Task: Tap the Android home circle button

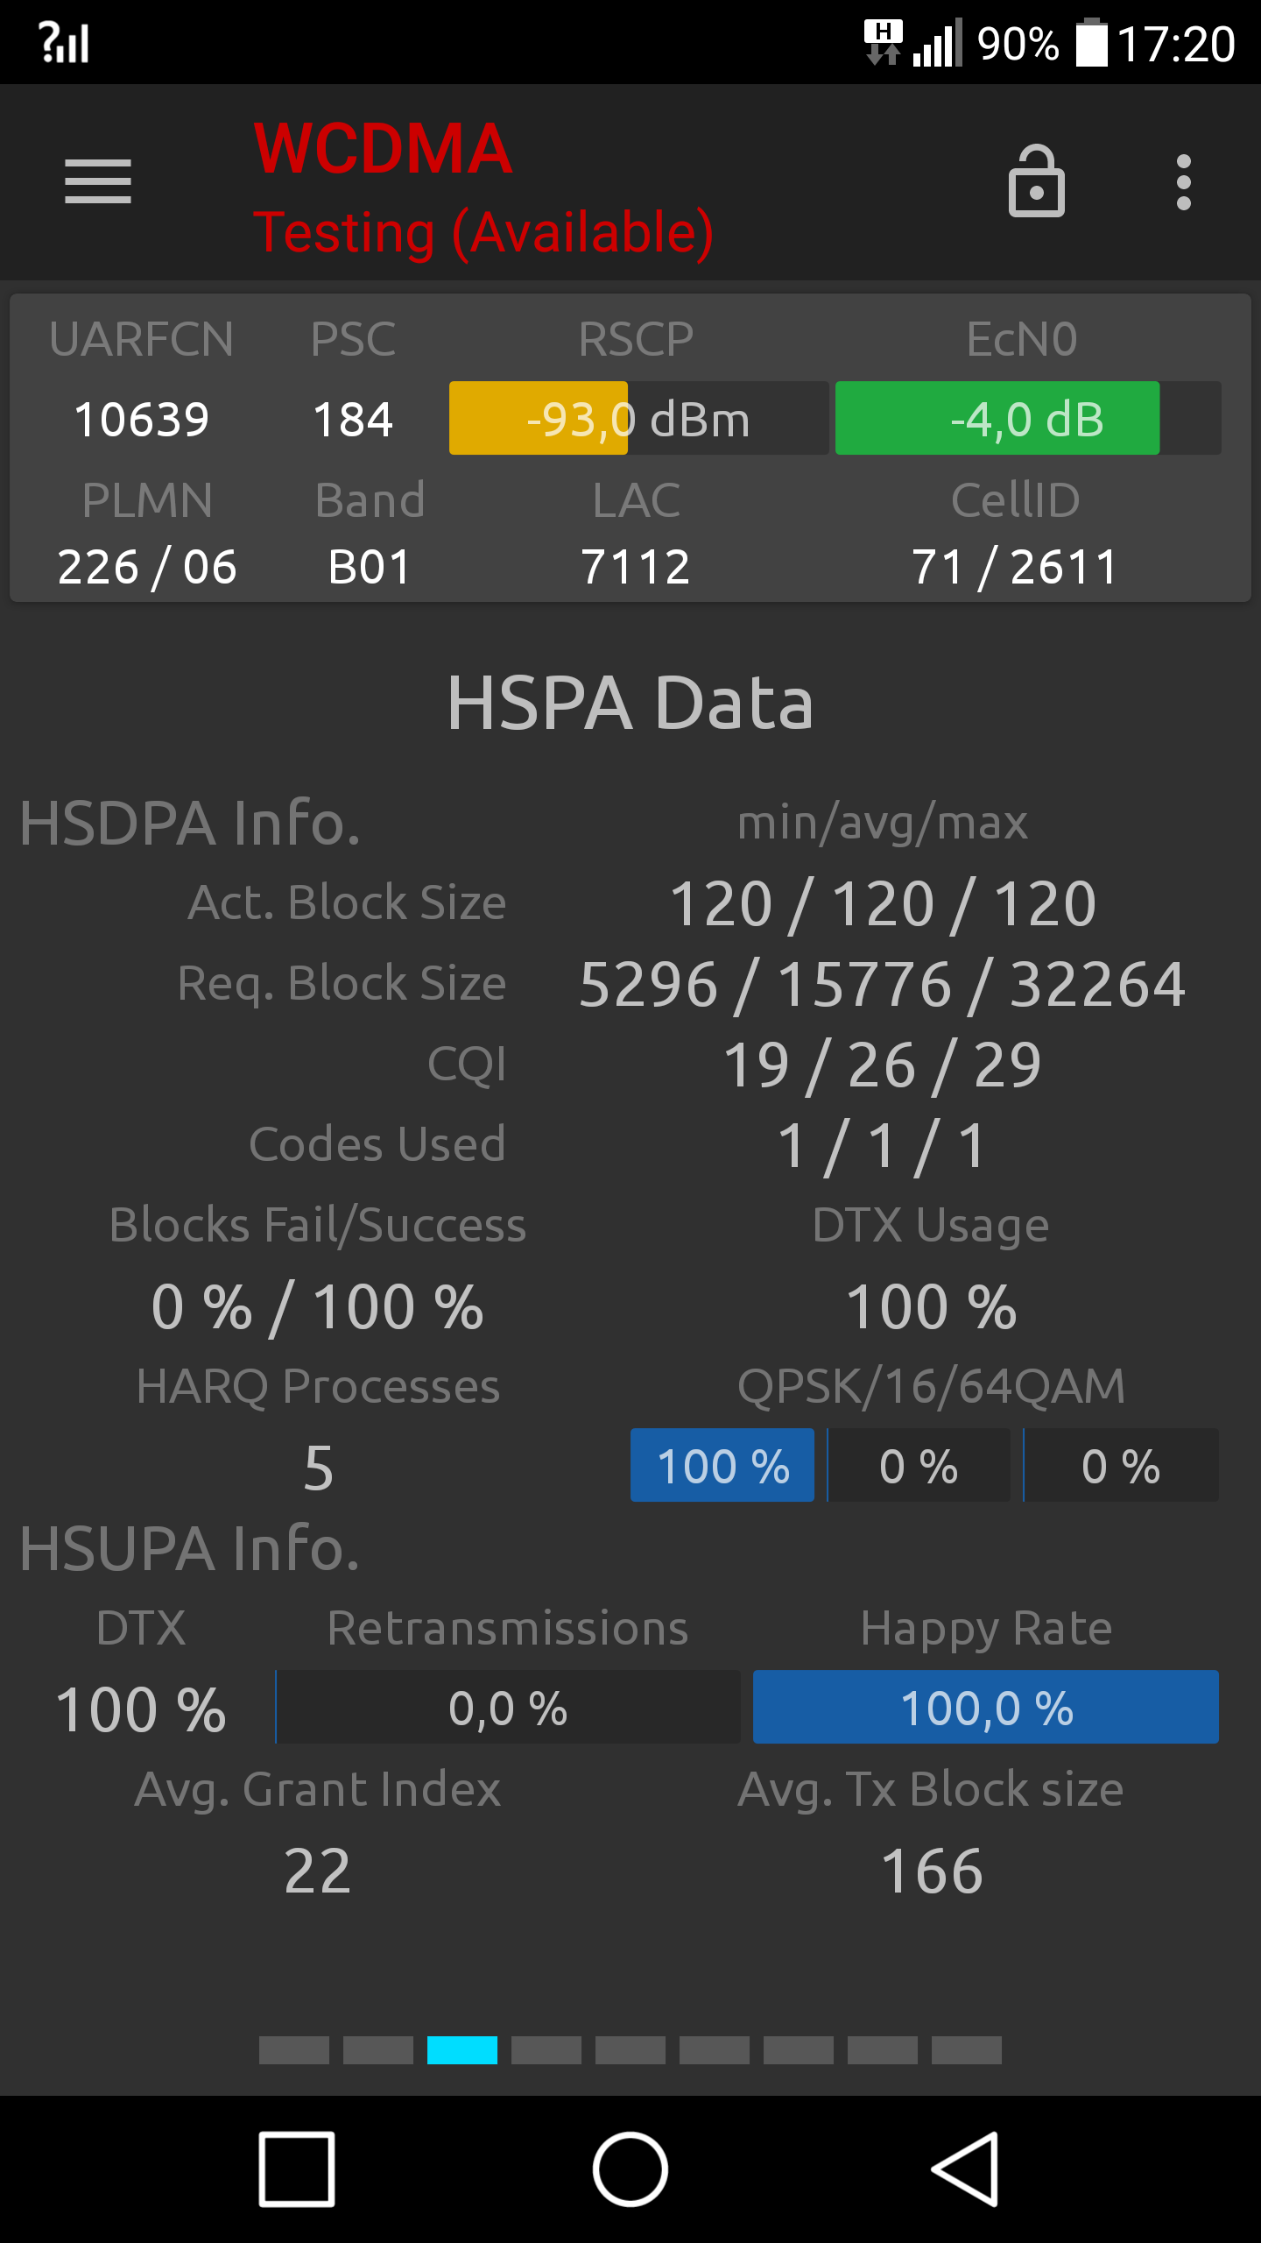Action: point(630,2169)
